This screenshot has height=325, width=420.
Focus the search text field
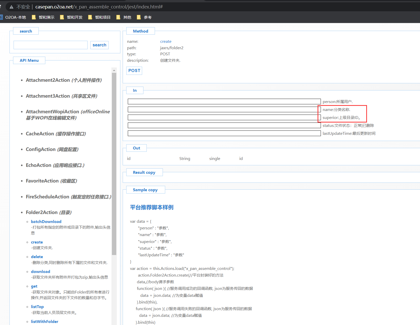50,45
